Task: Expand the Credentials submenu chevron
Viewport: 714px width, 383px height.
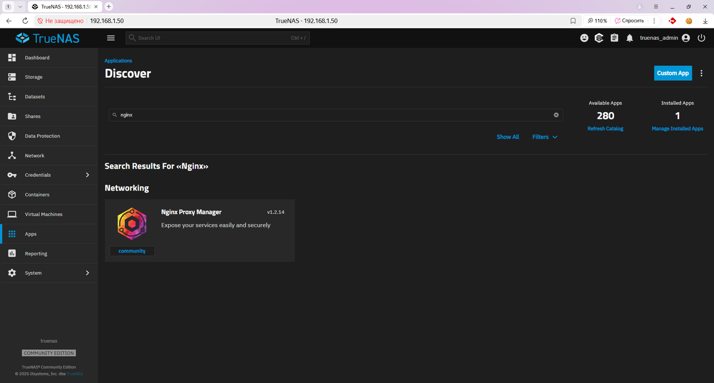Action: point(87,175)
